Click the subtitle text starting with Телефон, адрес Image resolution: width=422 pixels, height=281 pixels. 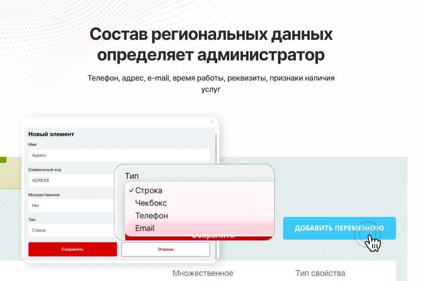tap(211, 83)
